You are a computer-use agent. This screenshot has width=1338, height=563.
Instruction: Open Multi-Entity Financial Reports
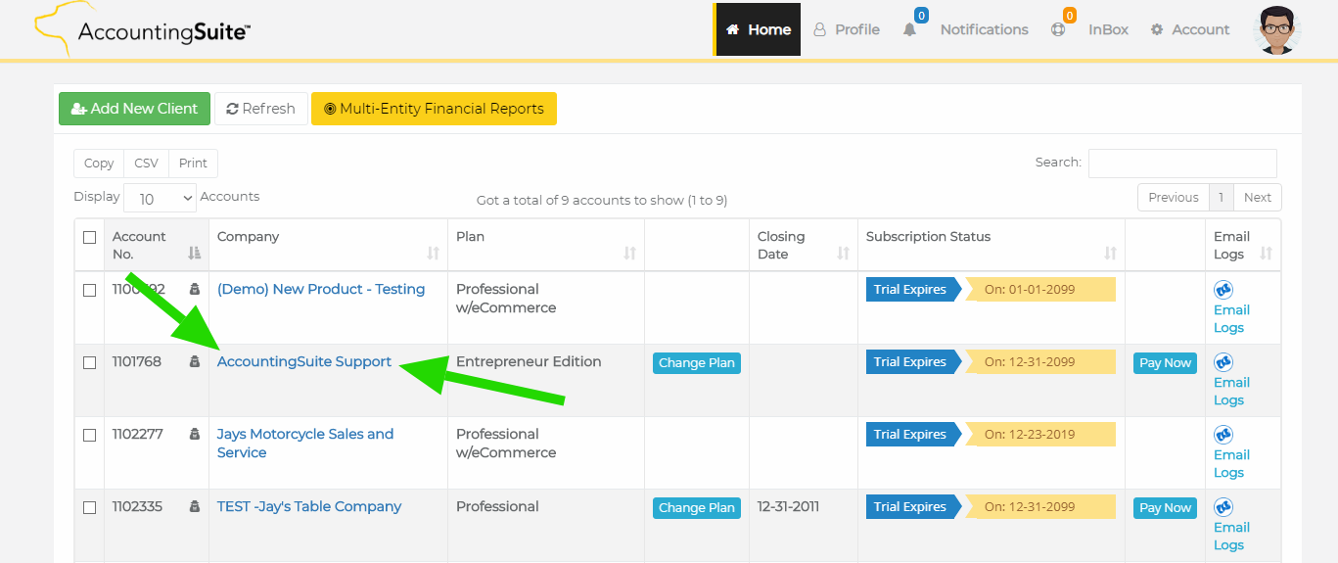point(434,109)
